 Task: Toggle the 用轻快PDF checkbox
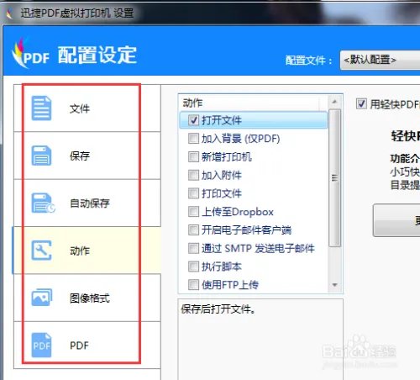click(361, 104)
